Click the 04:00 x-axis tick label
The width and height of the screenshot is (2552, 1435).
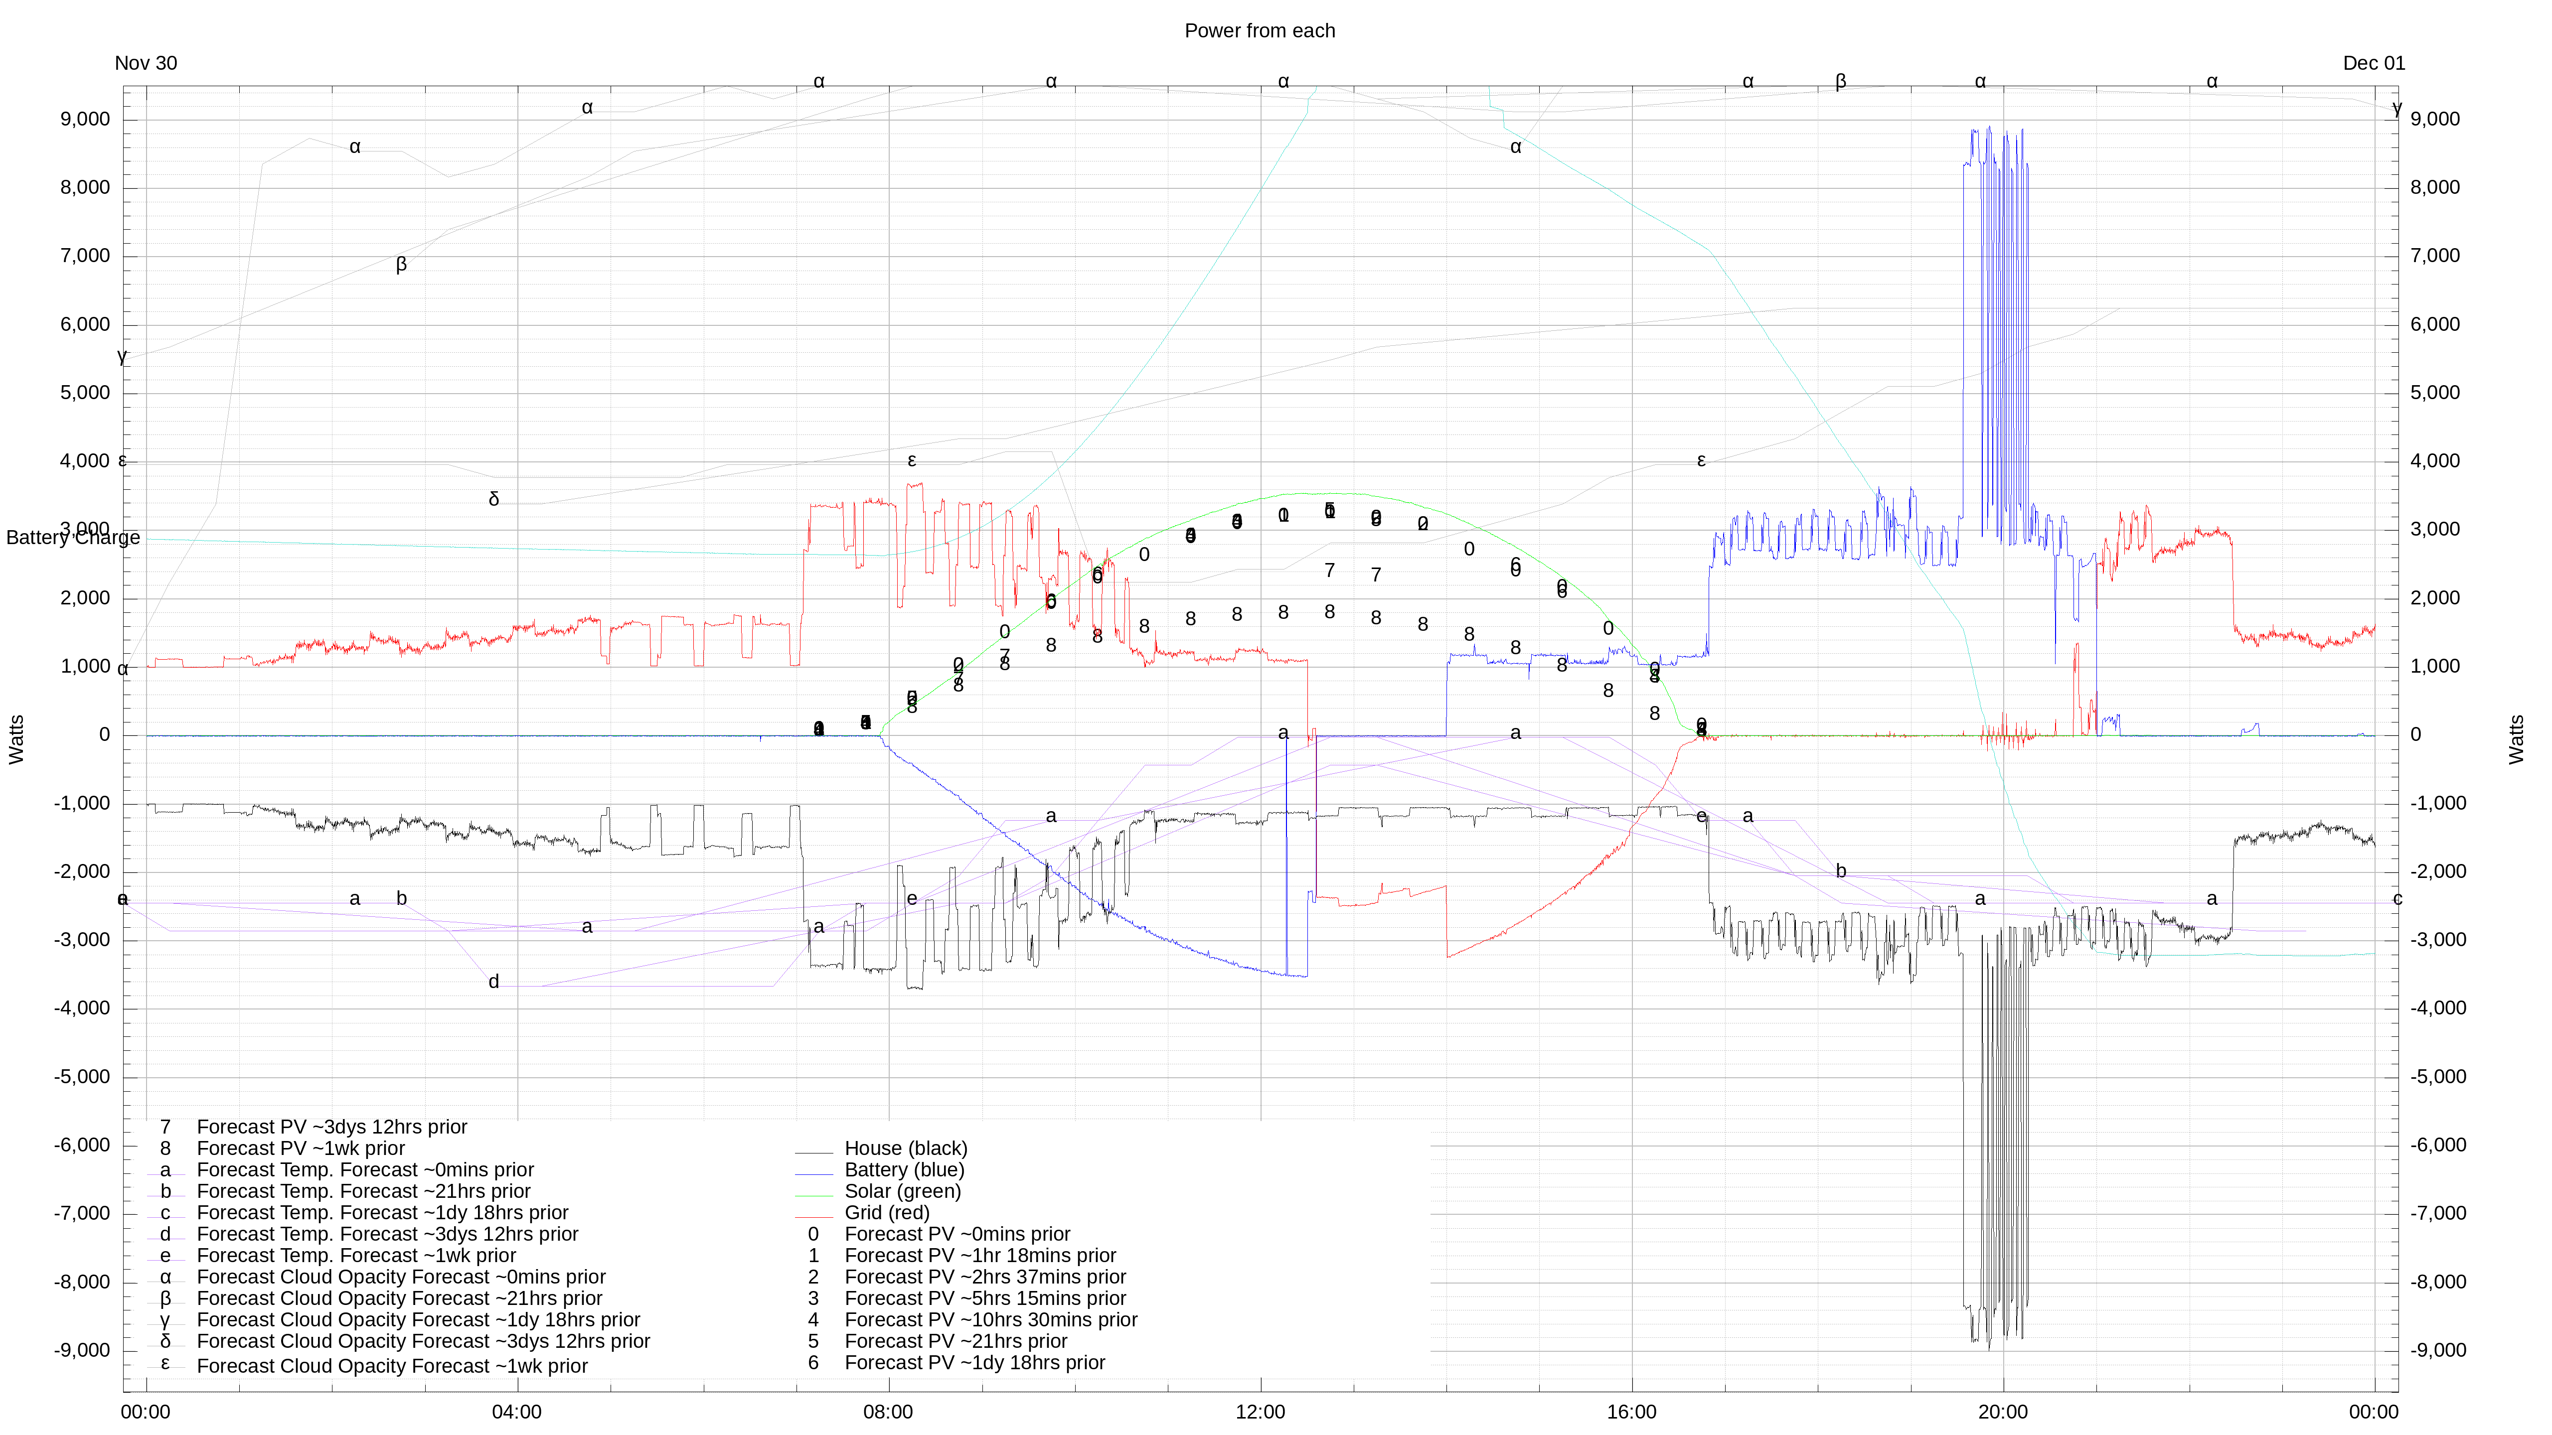(x=517, y=1412)
